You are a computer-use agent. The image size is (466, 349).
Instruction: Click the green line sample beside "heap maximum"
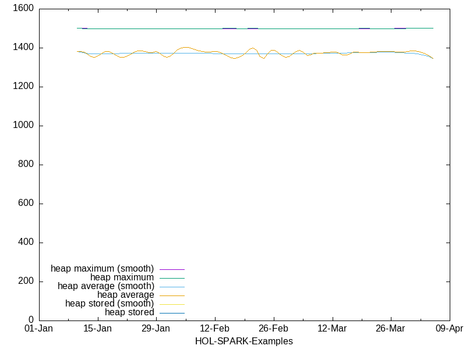tap(172, 278)
